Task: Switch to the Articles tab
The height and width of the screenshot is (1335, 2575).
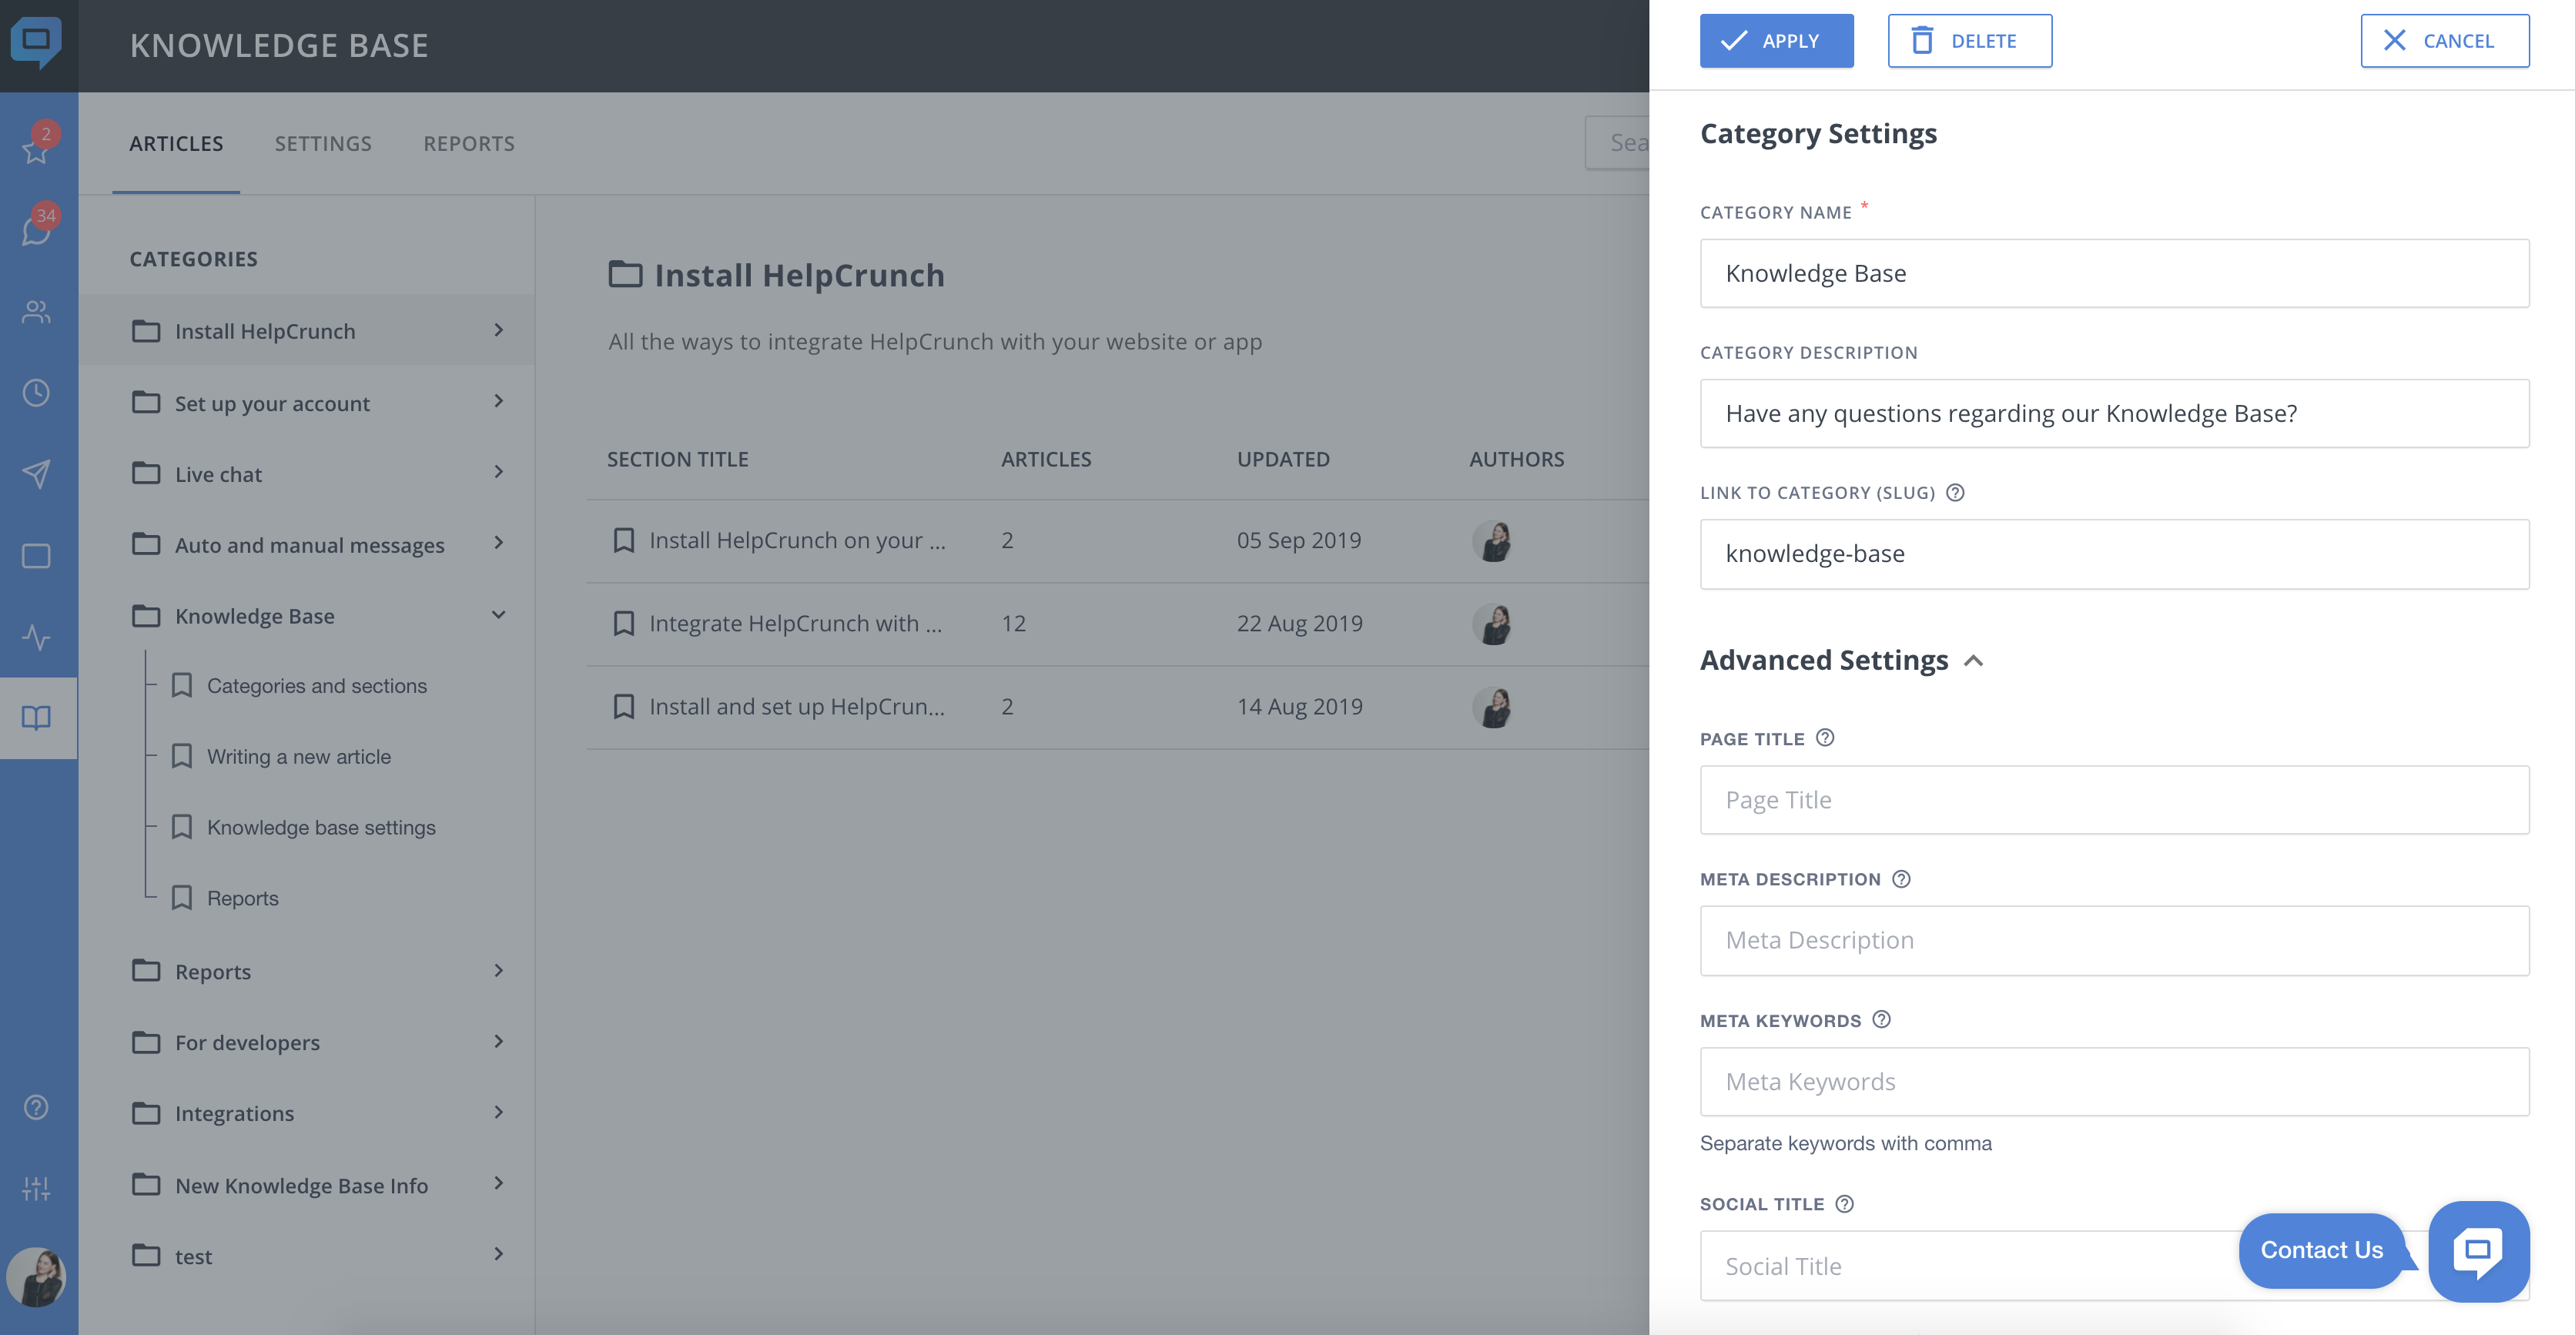Action: 176,143
